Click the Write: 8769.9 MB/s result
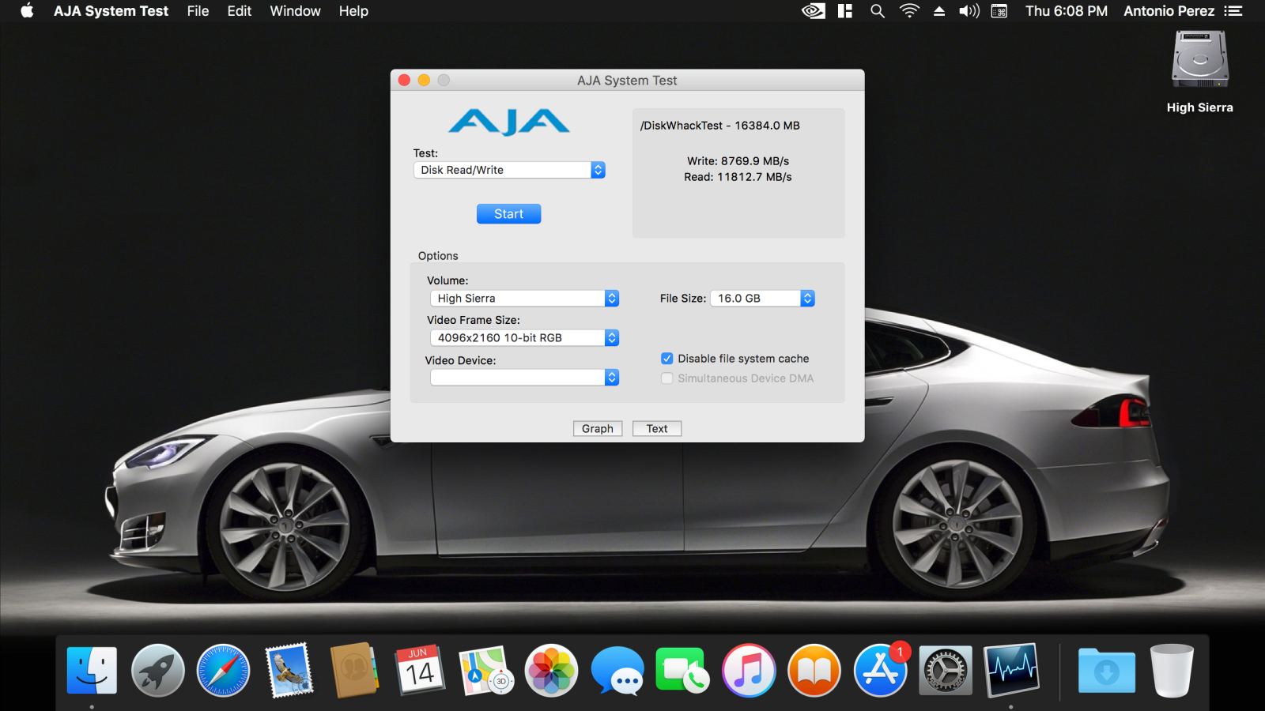Image resolution: width=1265 pixels, height=711 pixels. [738, 161]
